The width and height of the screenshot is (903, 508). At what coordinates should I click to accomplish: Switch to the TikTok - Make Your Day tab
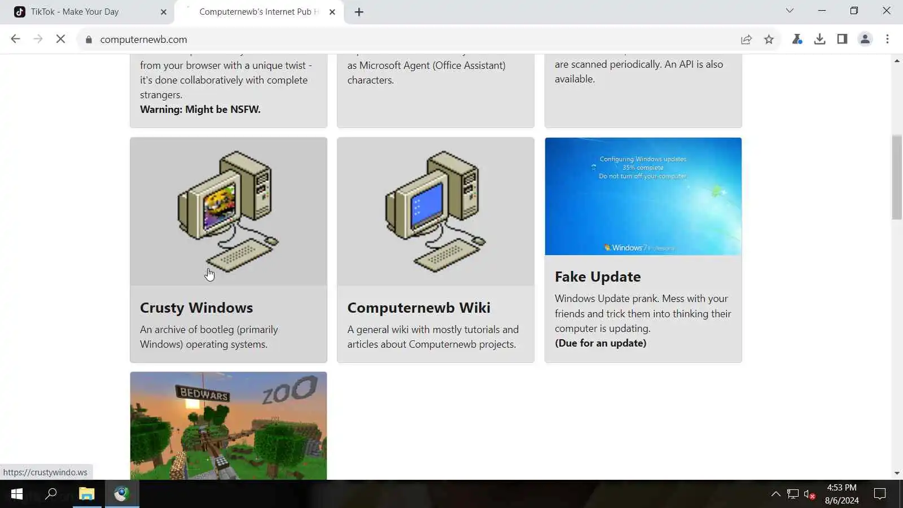90,12
